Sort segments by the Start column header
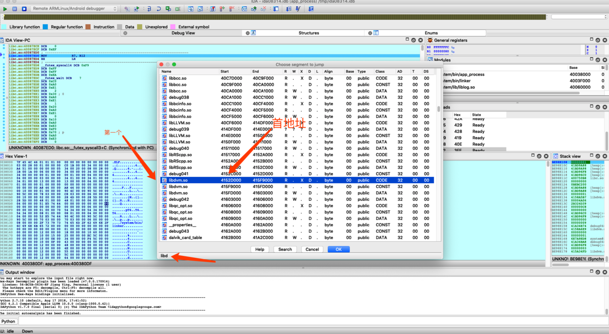The image size is (609, 334). [235, 71]
